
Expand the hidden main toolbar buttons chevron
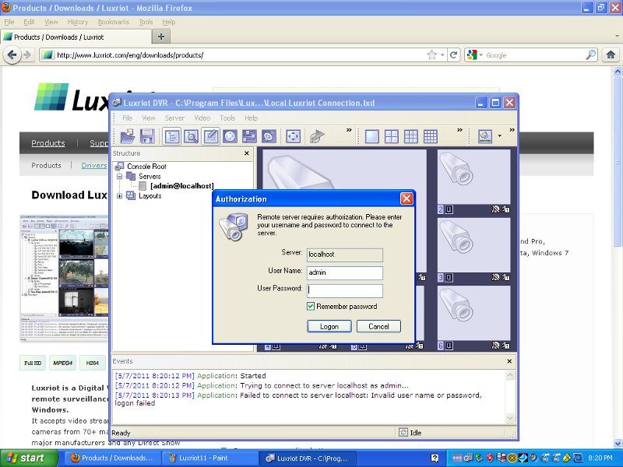(x=349, y=130)
